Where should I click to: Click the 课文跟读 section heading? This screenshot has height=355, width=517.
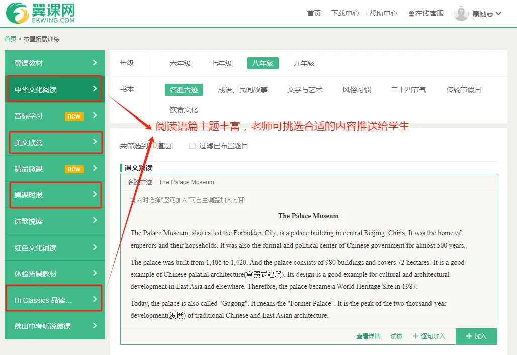click(x=138, y=168)
